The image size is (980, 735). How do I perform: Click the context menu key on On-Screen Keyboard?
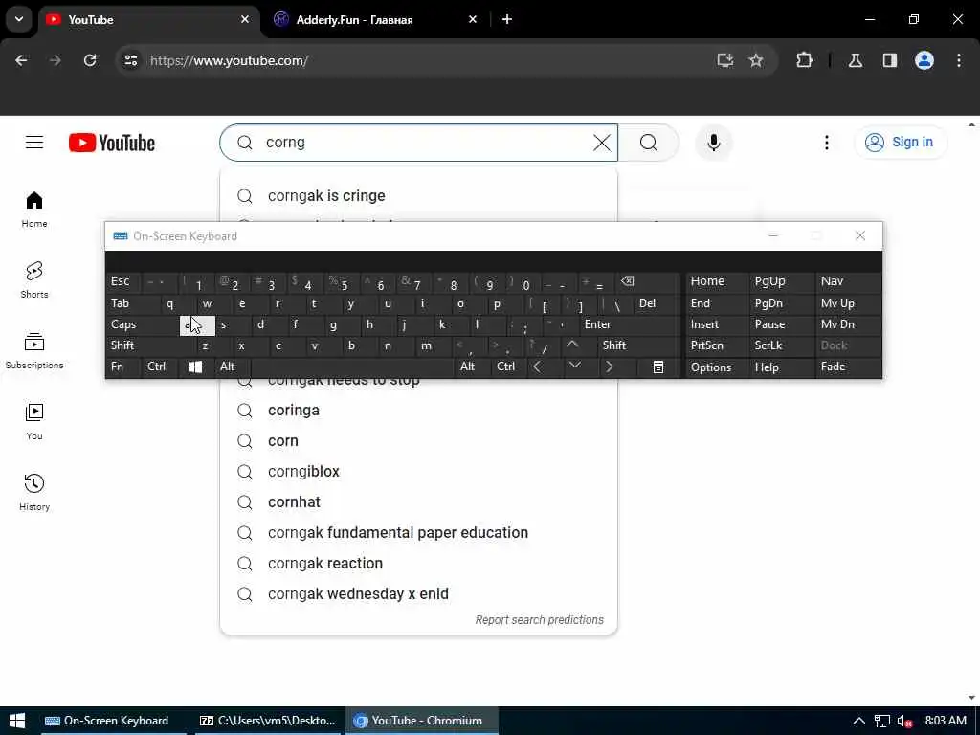658,367
